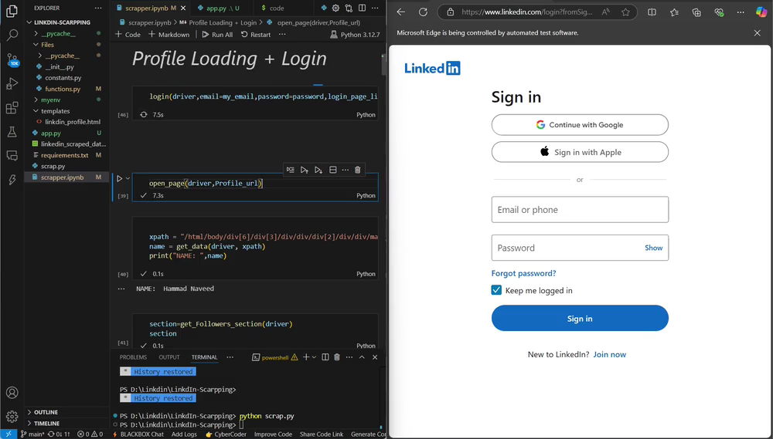Click the blue Sign in button
Viewport: 773px width, 439px height.
click(x=580, y=319)
